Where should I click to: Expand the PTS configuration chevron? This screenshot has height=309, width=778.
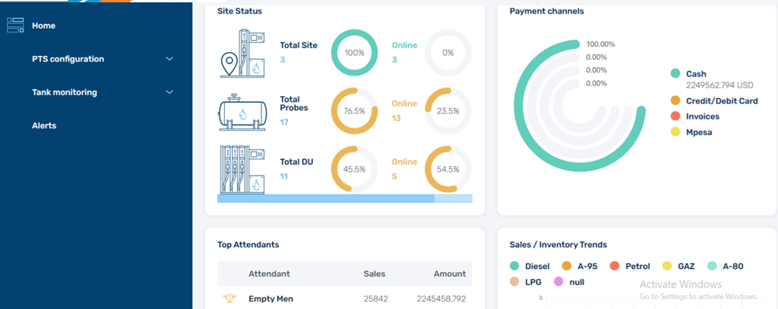tap(170, 59)
